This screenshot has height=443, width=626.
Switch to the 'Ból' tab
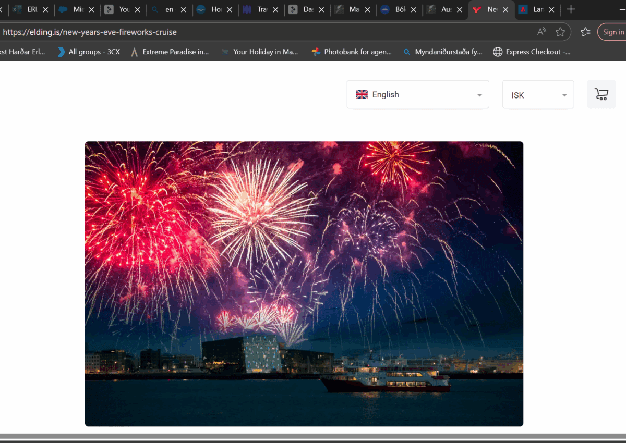pyautogui.click(x=399, y=9)
